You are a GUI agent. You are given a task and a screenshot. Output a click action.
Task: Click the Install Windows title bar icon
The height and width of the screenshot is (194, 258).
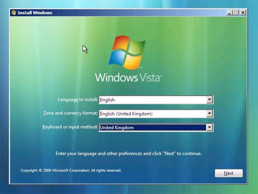[14, 13]
